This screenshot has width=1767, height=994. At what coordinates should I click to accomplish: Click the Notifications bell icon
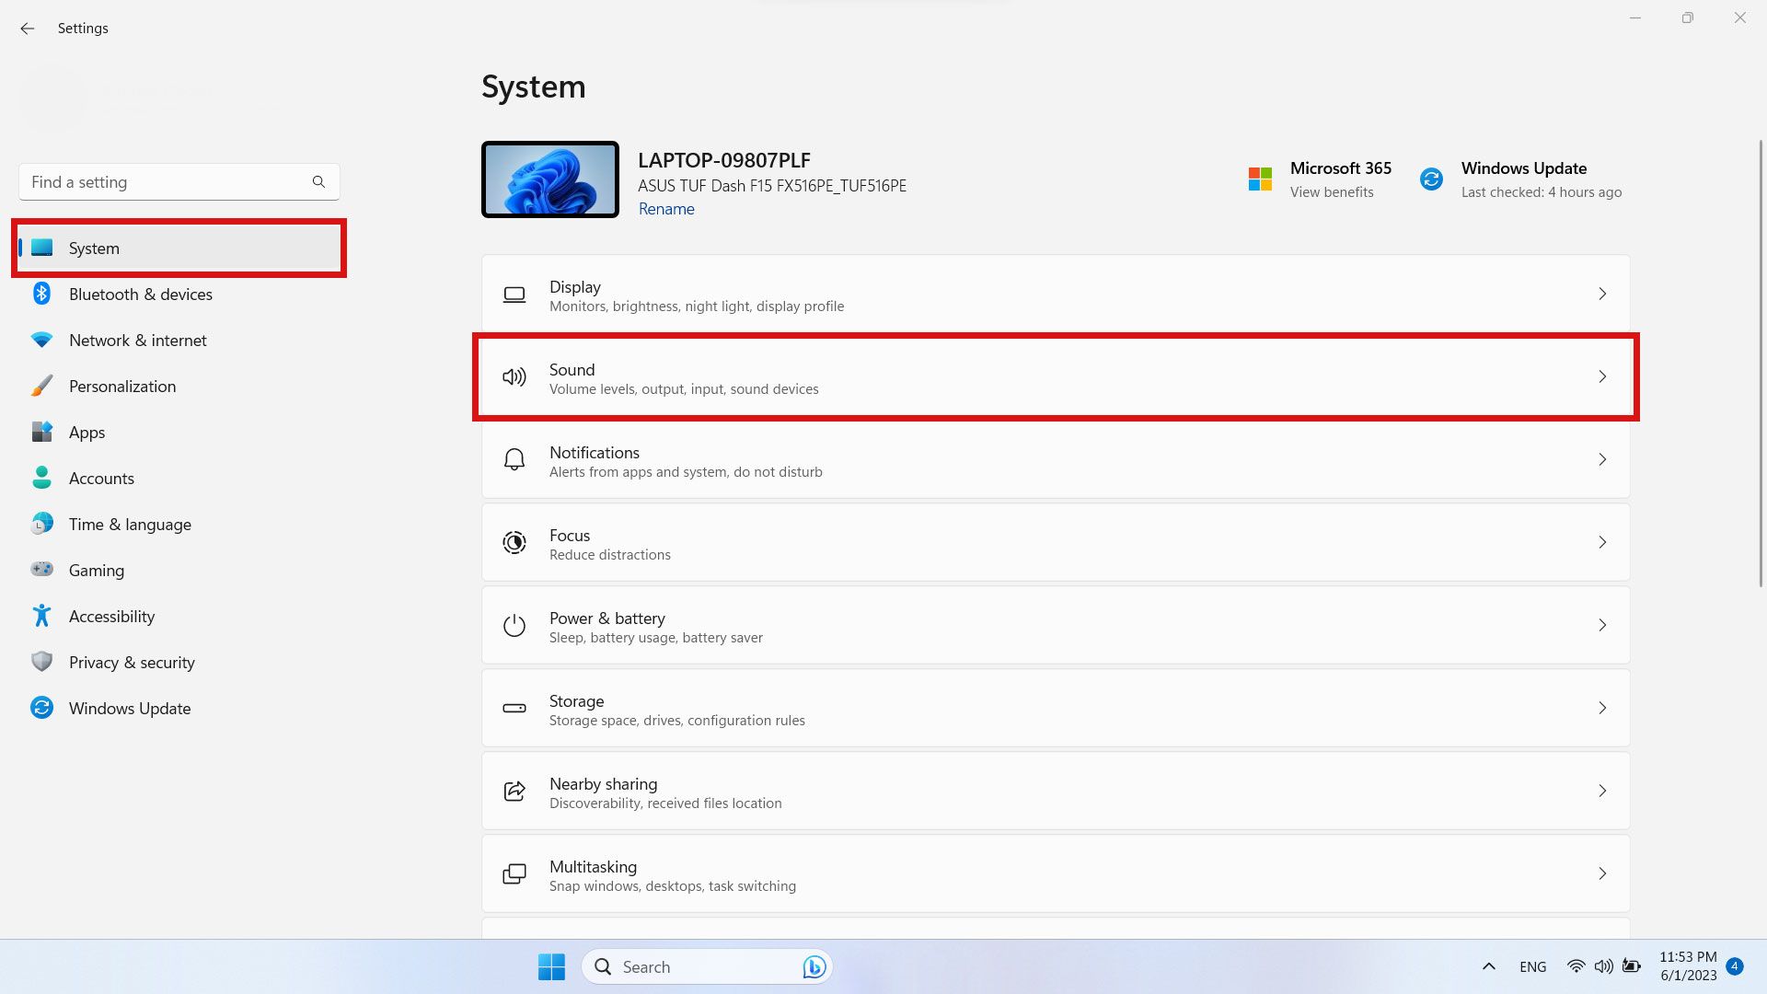[x=514, y=459]
